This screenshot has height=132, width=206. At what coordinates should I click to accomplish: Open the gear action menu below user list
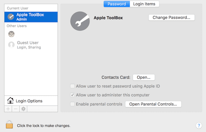[23, 109]
